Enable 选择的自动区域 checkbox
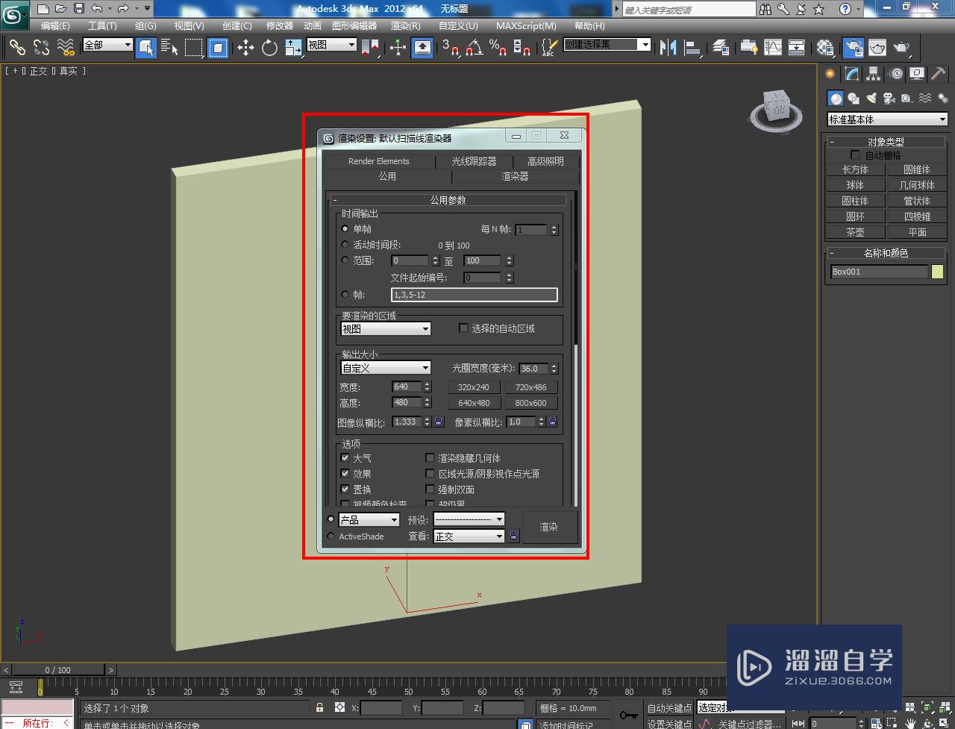 click(x=463, y=328)
